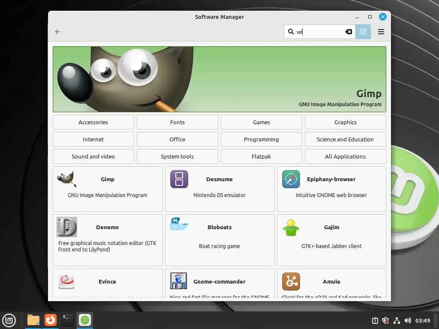Click the Evince app icon

(x=66, y=281)
